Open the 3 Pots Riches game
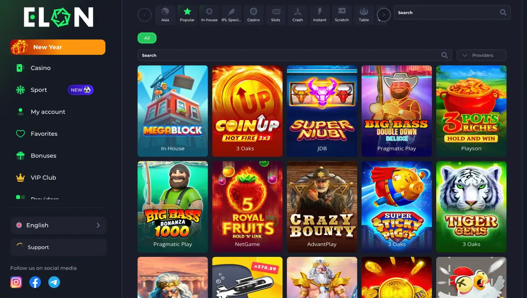This screenshot has width=527, height=298. click(x=471, y=111)
